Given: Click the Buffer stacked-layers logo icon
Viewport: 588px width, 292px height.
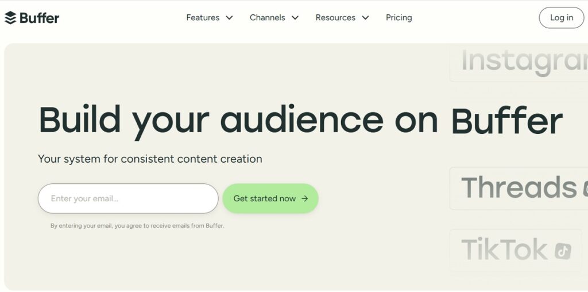Looking at the screenshot, I should [10, 18].
